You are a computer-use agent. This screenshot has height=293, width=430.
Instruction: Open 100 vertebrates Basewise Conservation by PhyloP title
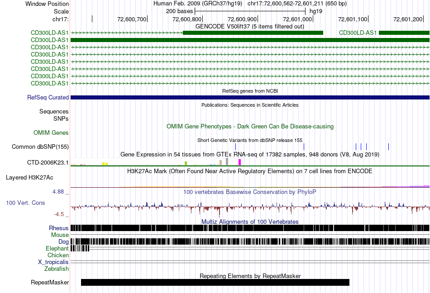250,192
